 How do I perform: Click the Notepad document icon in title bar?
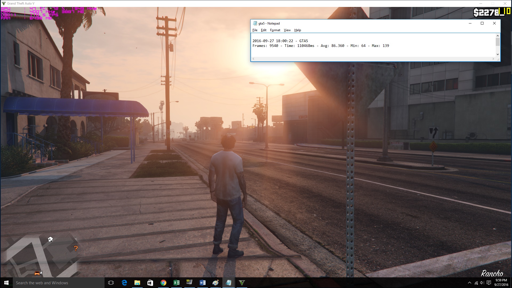click(255, 23)
